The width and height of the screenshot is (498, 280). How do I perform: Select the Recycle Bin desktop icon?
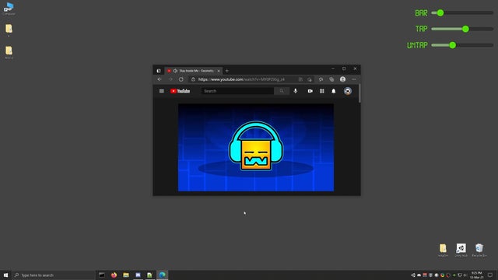[479, 250]
